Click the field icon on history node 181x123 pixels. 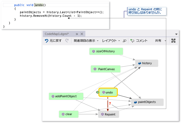(x=140, y=63)
